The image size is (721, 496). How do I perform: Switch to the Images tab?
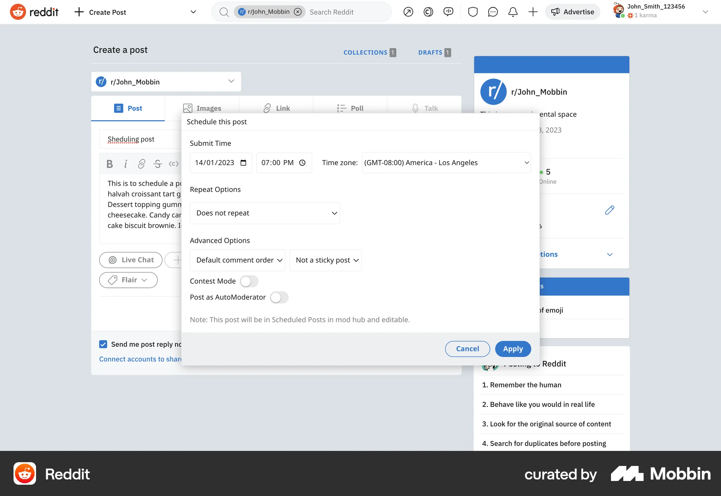(202, 108)
